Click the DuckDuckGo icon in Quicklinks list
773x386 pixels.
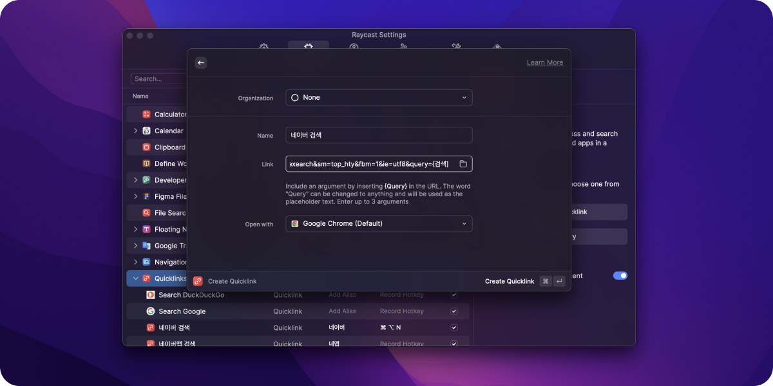[150, 295]
